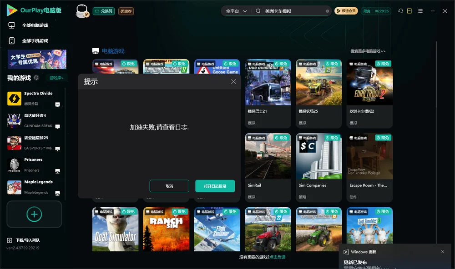This screenshot has height=269, width=455.
Task: Close the Windows 更新 notification
Action: click(x=443, y=252)
